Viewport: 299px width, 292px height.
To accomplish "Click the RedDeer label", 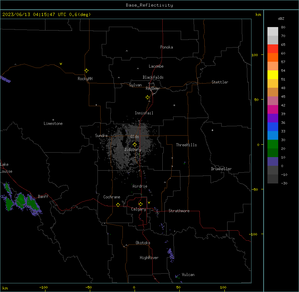I will pyautogui.click(x=153, y=88).
